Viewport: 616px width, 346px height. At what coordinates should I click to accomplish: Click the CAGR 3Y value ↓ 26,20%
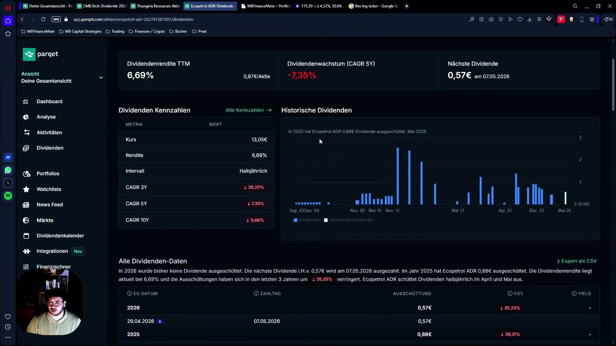[254, 187]
